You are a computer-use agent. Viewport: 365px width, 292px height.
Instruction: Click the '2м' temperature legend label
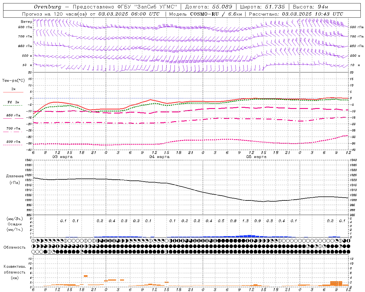click(13, 89)
